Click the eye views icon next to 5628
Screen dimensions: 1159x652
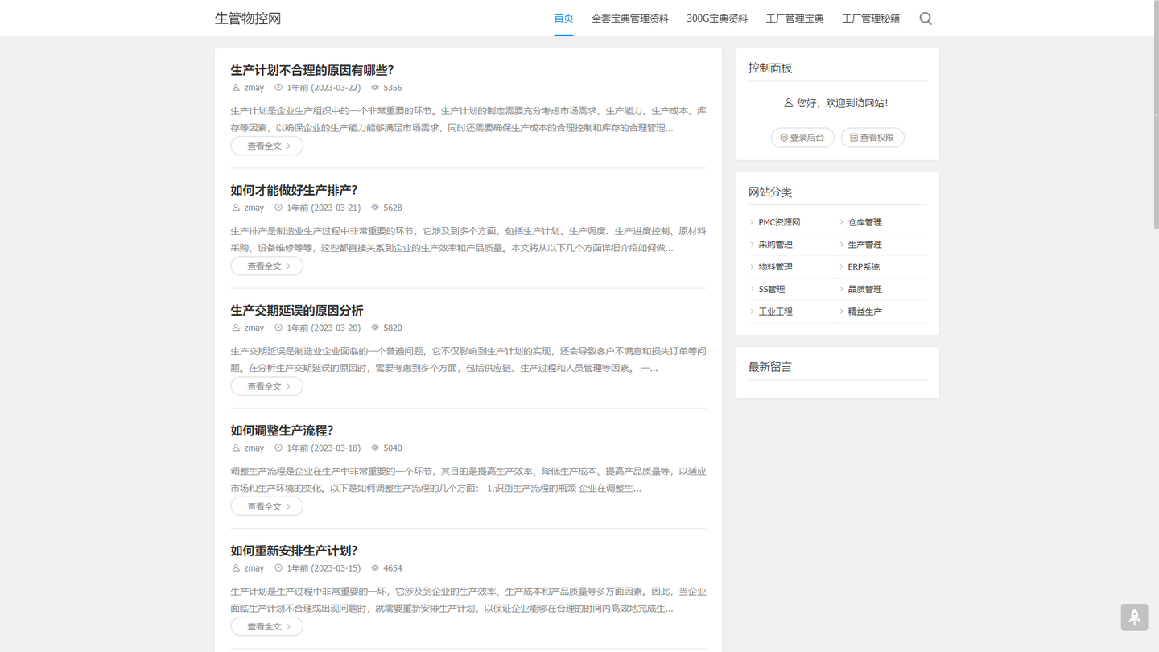click(375, 208)
